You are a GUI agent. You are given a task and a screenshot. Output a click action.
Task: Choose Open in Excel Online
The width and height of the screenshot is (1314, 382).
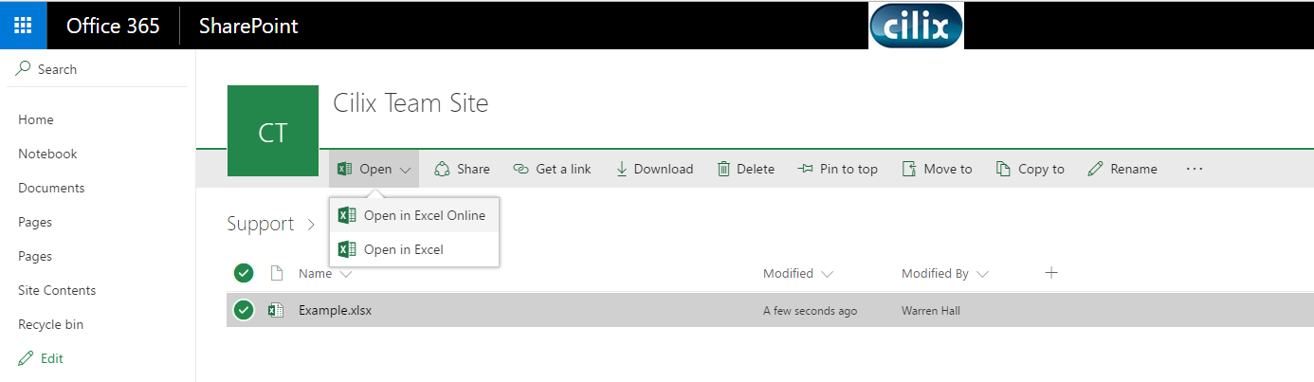tap(413, 215)
